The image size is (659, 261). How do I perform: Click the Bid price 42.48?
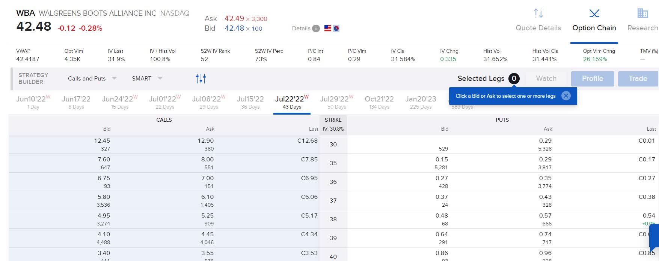coord(234,28)
